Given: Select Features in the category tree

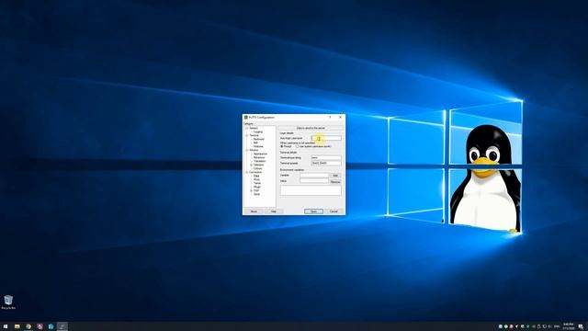Looking at the screenshot, I should tap(258, 146).
